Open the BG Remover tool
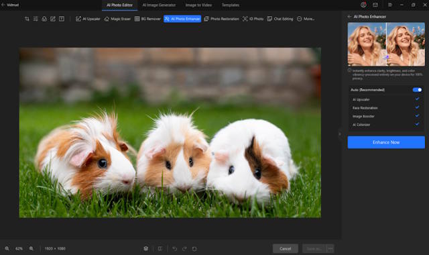The image size is (429, 255). (147, 19)
